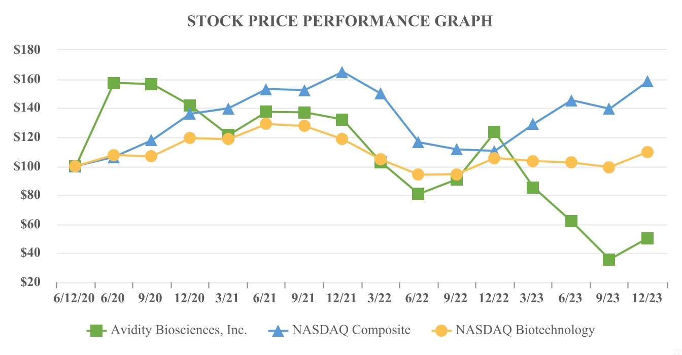This screenshot has width=682, height=355.
Task: Click the Avidity green square at 12/22
Action: [x=494, y=132]
